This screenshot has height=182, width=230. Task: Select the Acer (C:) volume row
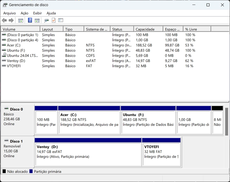[x=106, y=45]
